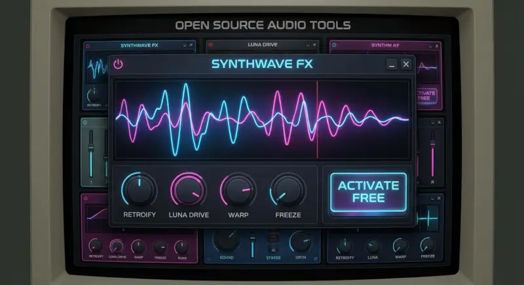Click the Luna knob in bottom-right plugin
Screen dimensions: 524x285
click(x=373, y=246)
